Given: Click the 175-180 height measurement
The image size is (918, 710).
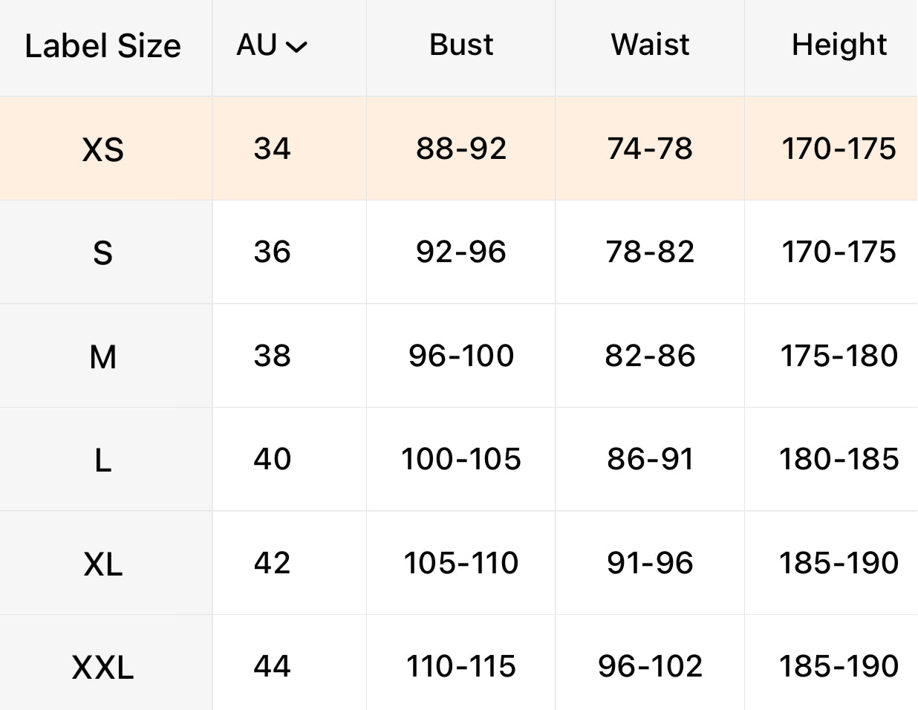Looking at the screenshot, I should (x=839, y=356).
